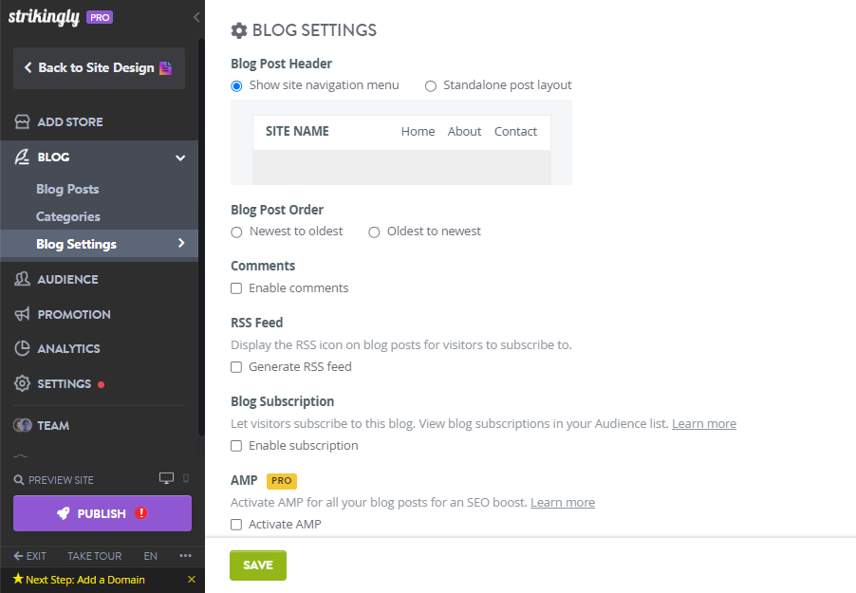Click the Settings gear icon in sidebar
856x593 pixels.
pyautogui.click(x=22, y=384)
